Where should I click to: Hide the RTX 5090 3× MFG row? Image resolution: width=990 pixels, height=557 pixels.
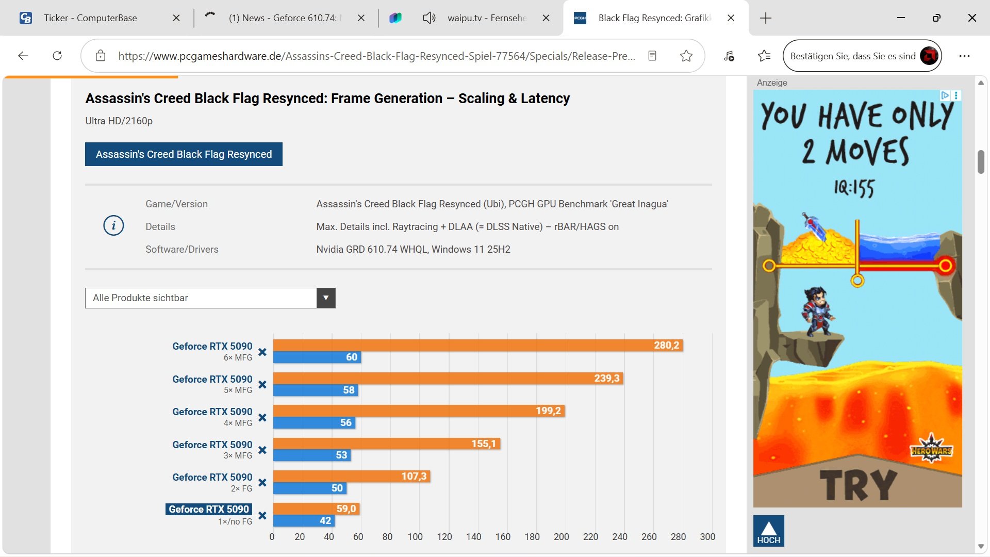[x=262, y=450]
